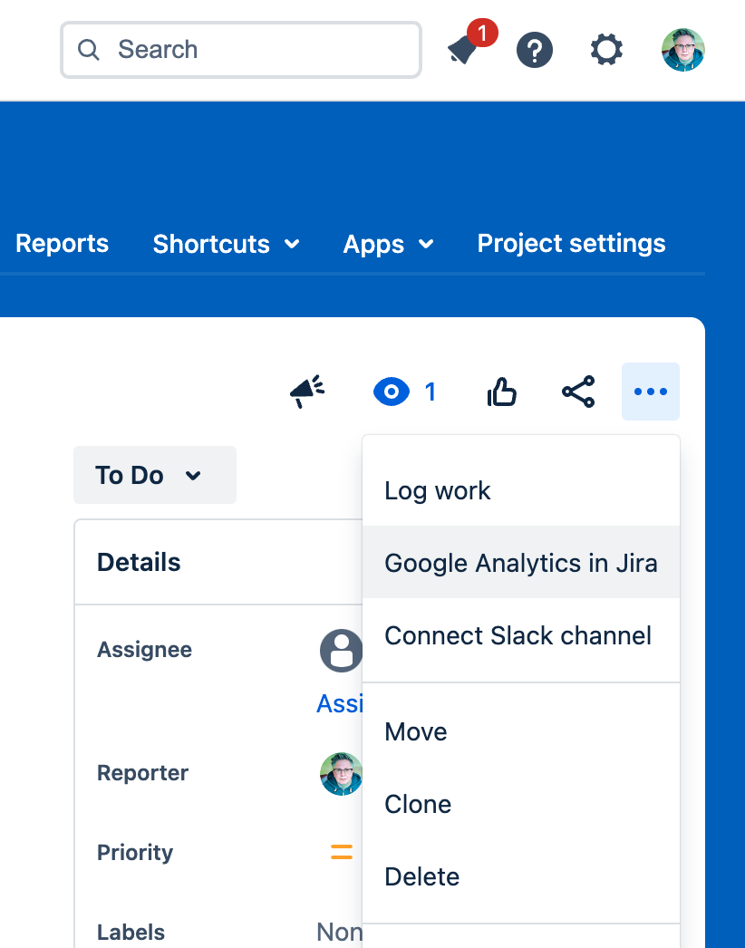Open the user profile avatar menu
Screen dimensions: 745x948
pos(682,49)
